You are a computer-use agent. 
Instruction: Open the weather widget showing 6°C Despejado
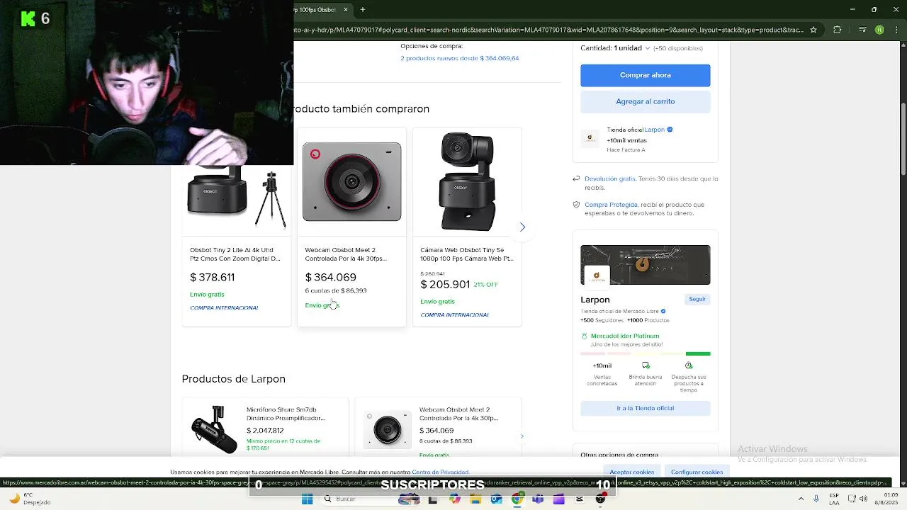pos(28,499)
